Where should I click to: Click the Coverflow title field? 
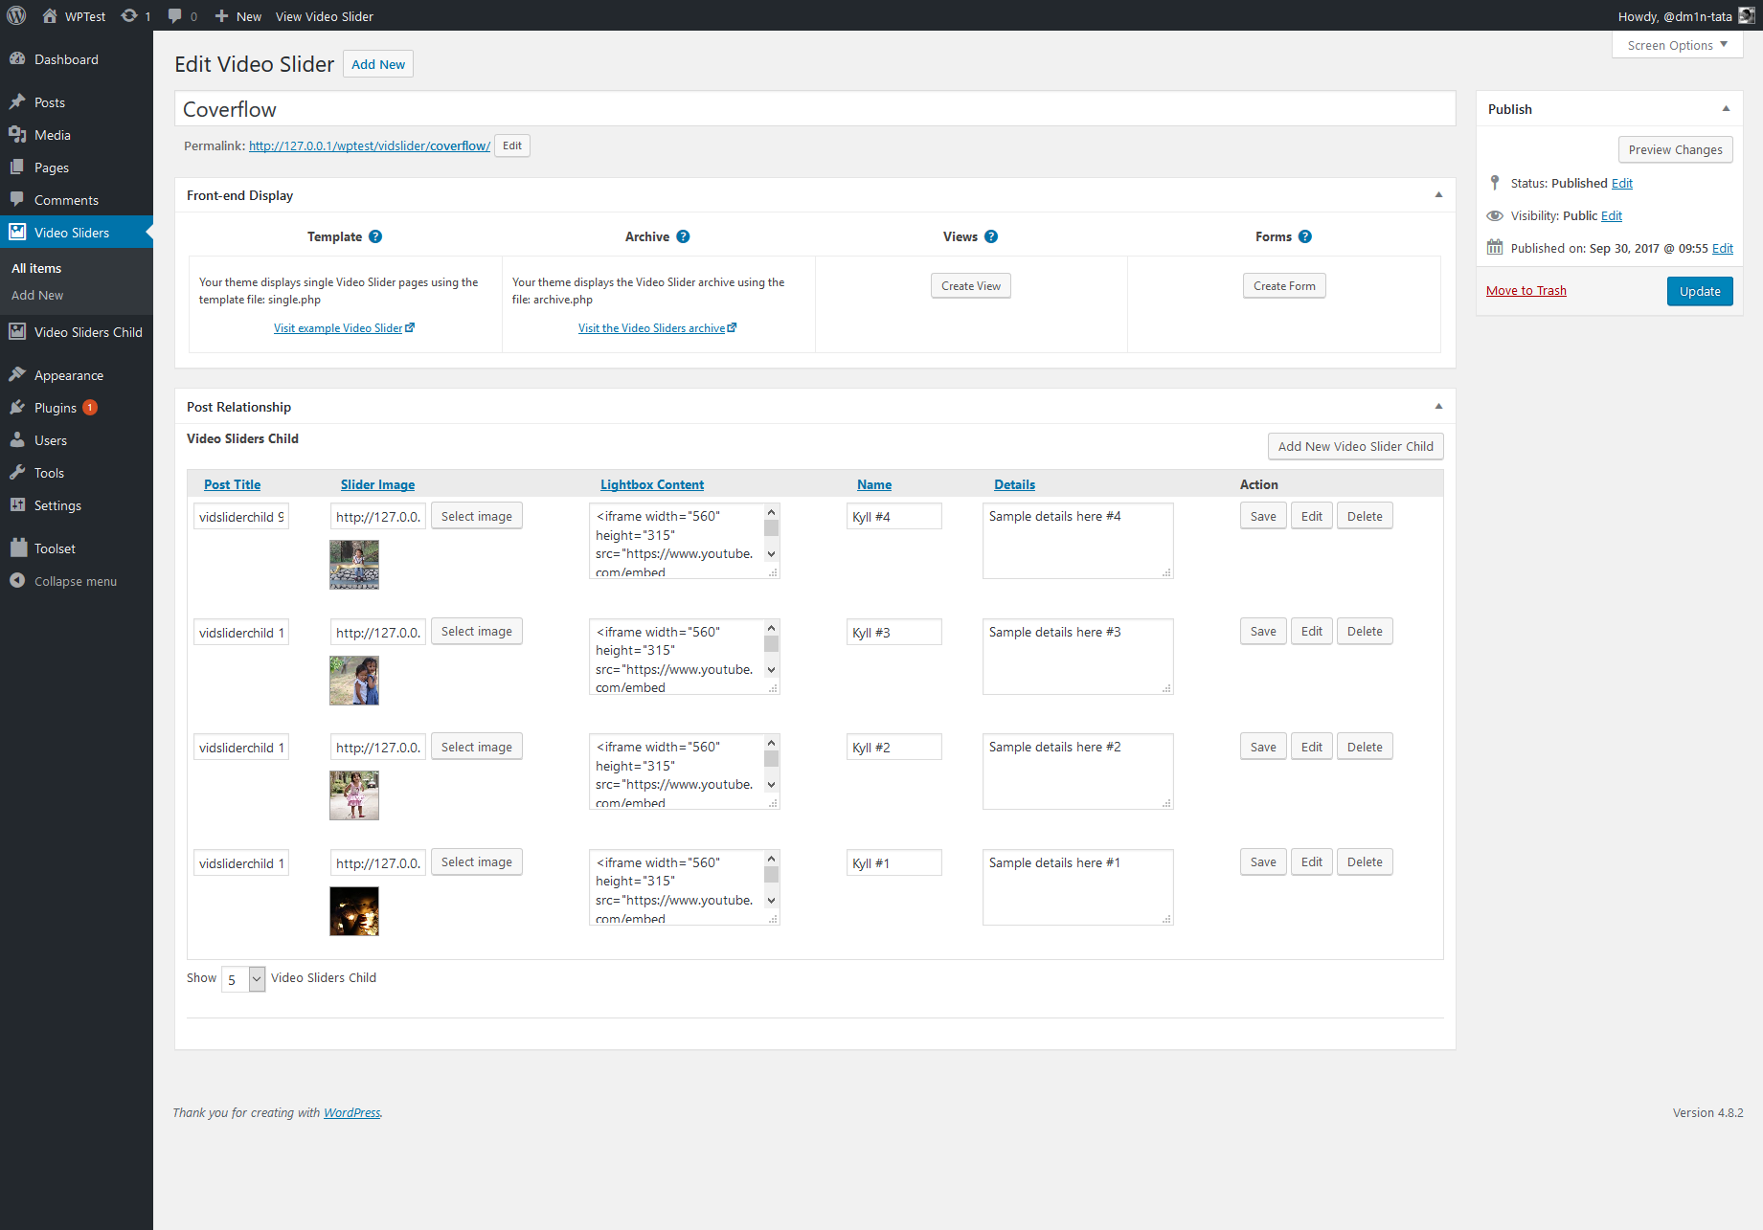point(815,109)
